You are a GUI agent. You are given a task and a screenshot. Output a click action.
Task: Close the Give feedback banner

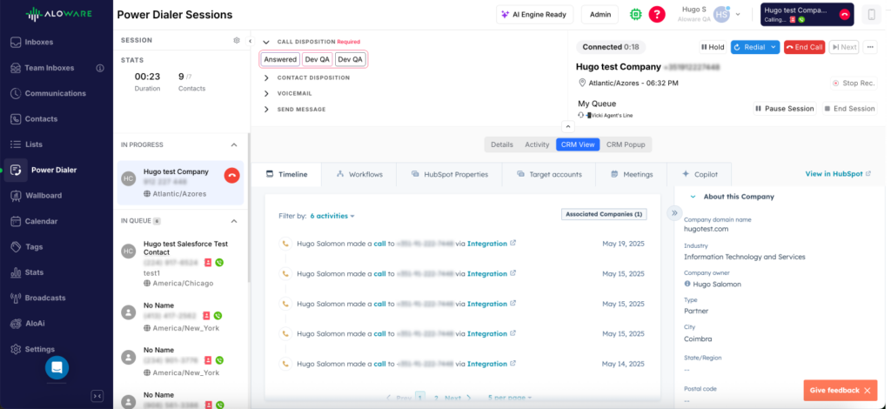(868, 390)
